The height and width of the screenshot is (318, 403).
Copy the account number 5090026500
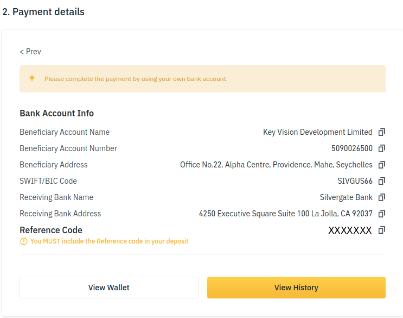[382, 148]
